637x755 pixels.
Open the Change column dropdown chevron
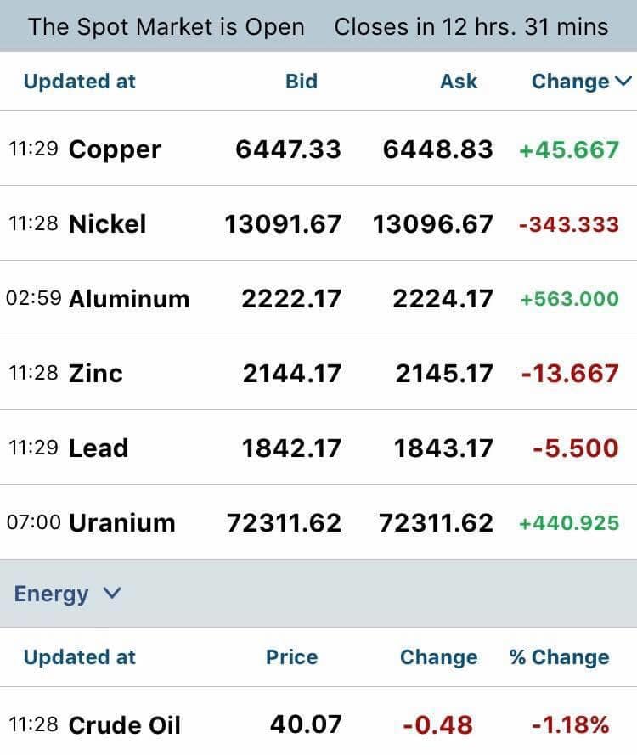(623, 81)
